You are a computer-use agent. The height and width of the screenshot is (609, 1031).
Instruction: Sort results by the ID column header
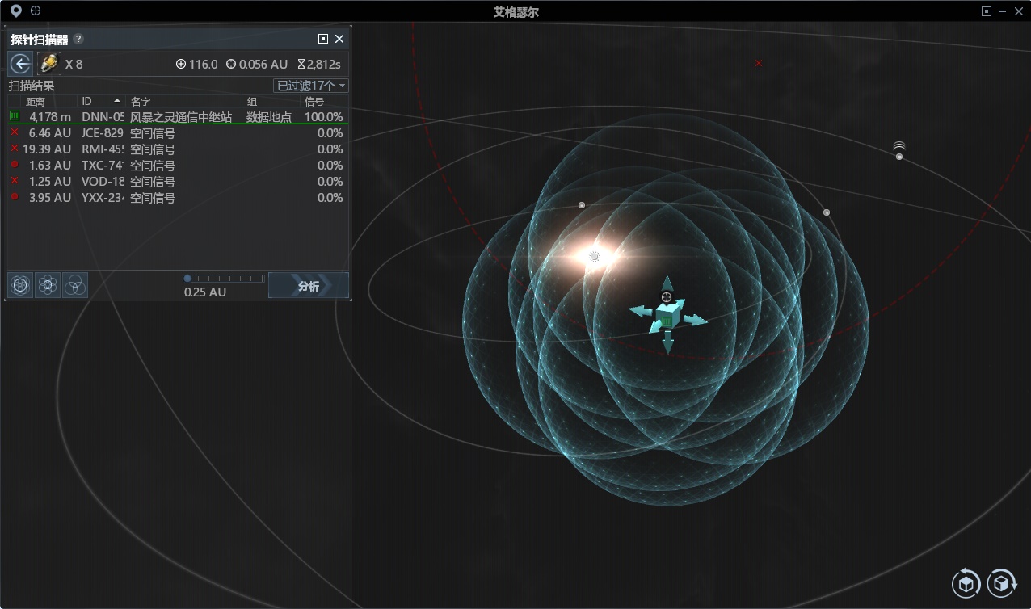[x=101, y=101]
